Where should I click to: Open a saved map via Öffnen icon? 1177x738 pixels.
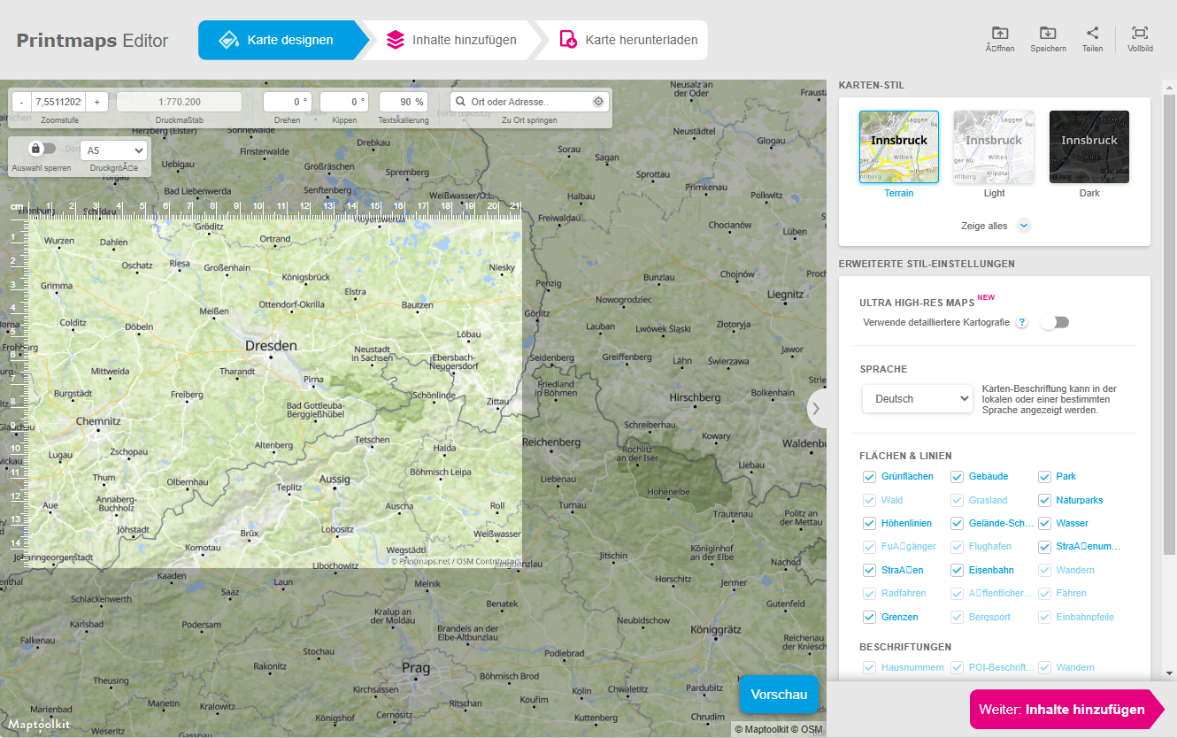tap(1000, 33)
